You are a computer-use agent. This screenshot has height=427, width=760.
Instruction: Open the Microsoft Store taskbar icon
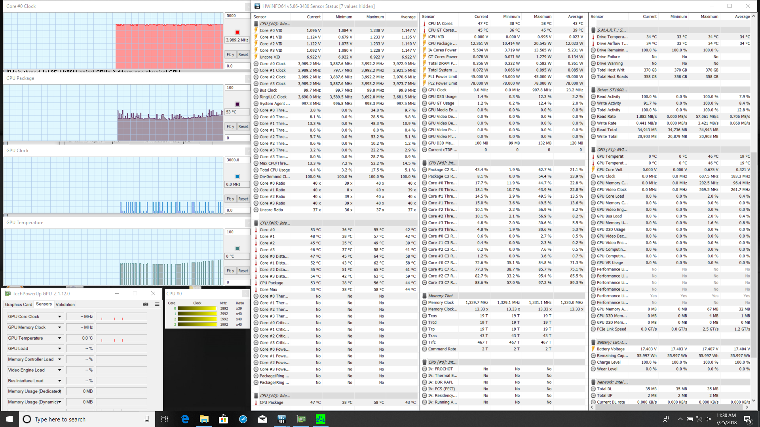coord(224,419)
